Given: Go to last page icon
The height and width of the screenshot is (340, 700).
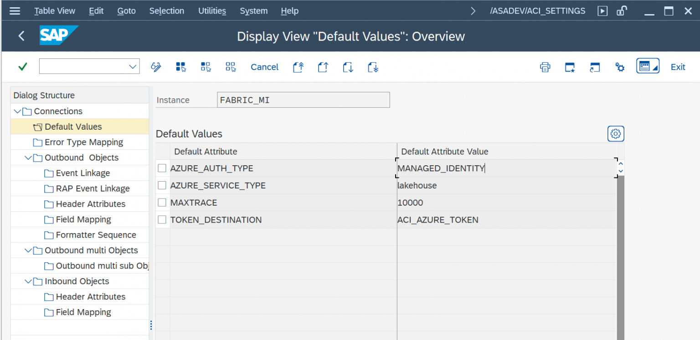Looking at the screenshot, I should click(x=373, y=67).
